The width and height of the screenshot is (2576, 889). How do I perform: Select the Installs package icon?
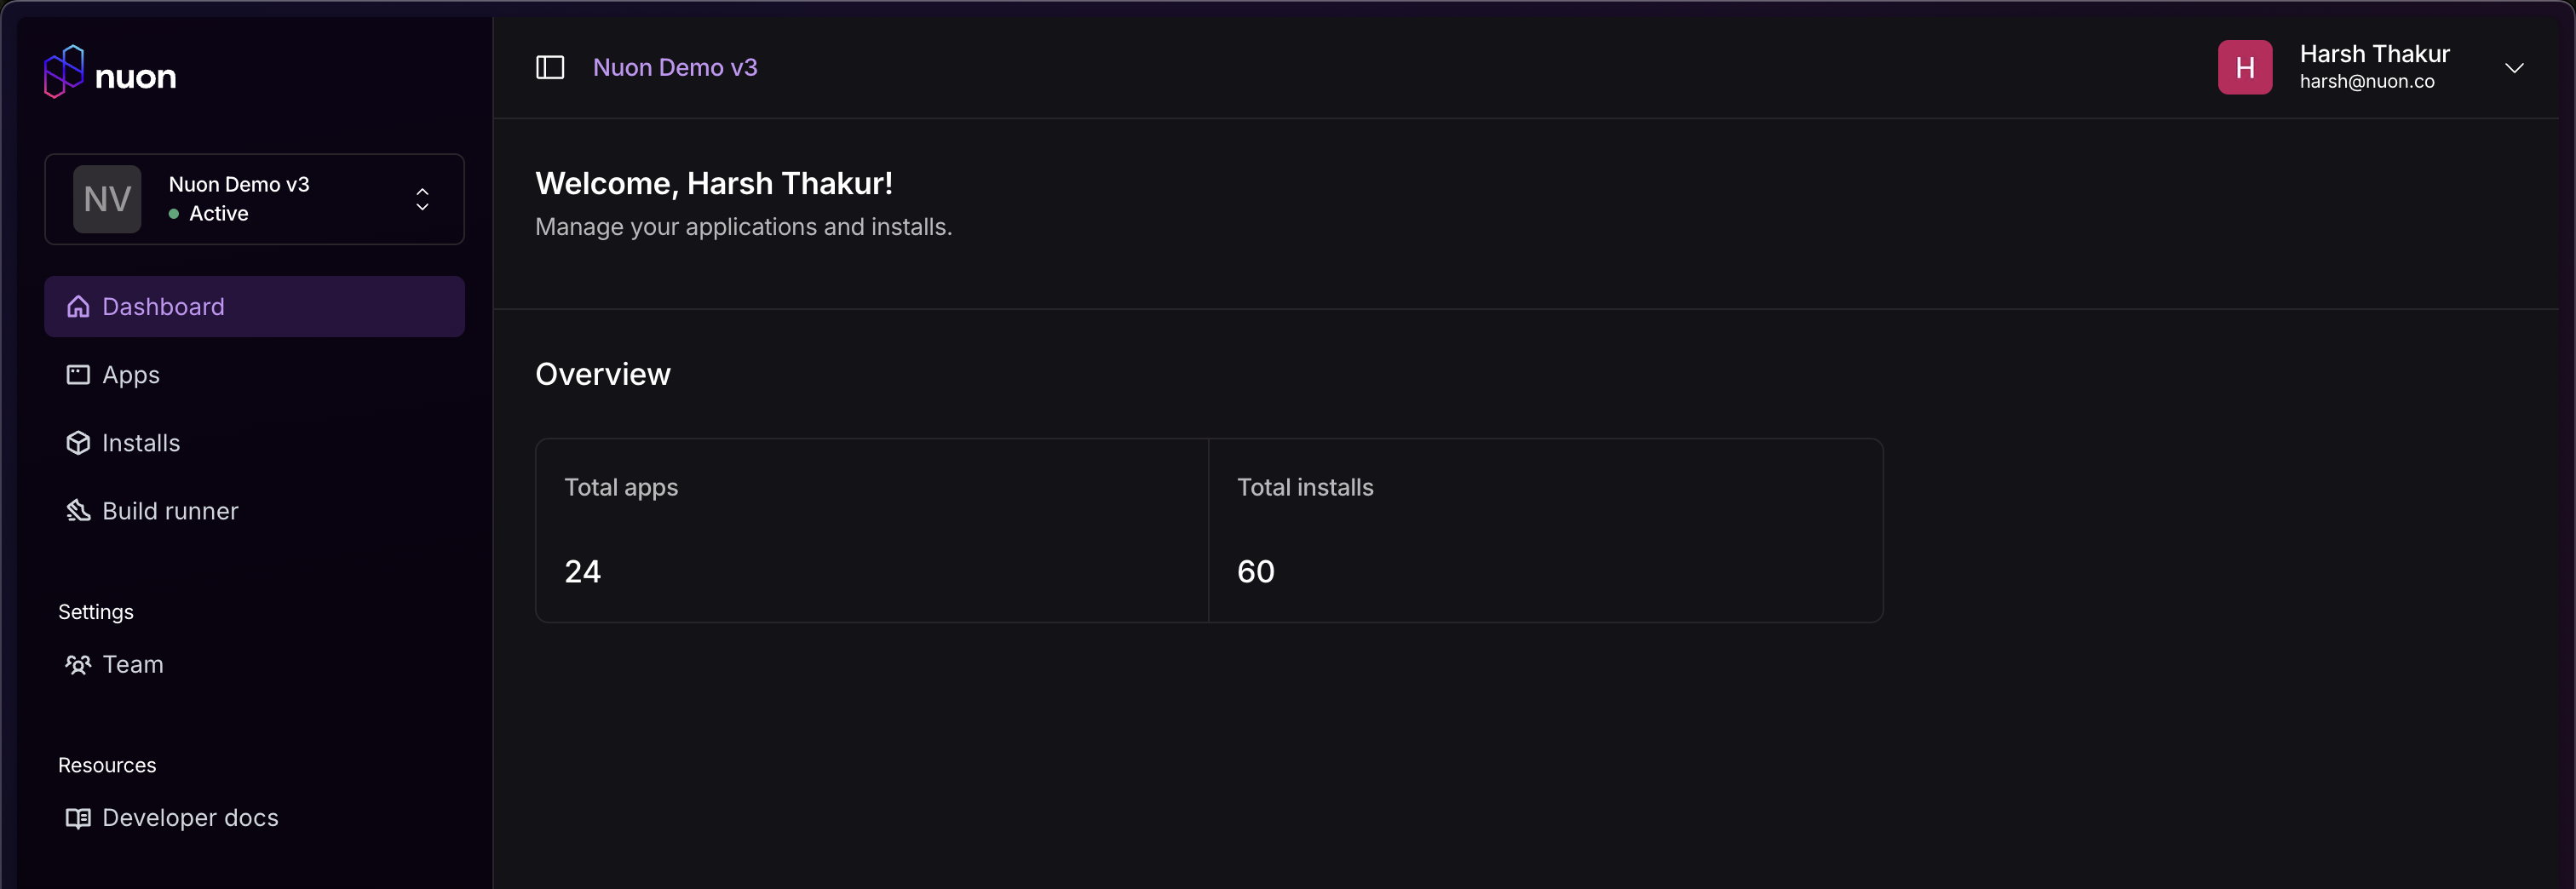click(78, 442)
